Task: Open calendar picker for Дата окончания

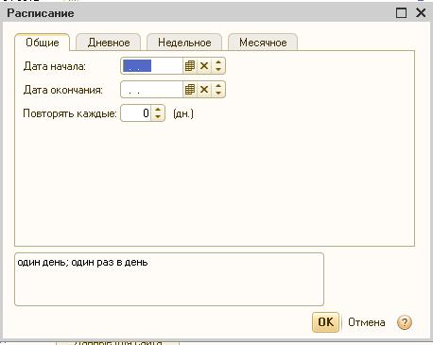Action: point(190,90)
